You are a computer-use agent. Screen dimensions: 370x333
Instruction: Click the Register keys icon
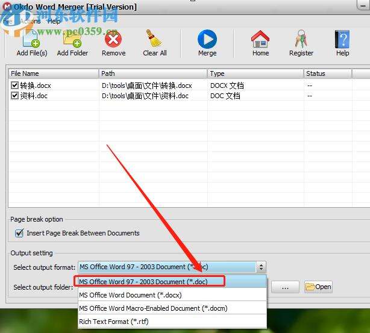301,39
